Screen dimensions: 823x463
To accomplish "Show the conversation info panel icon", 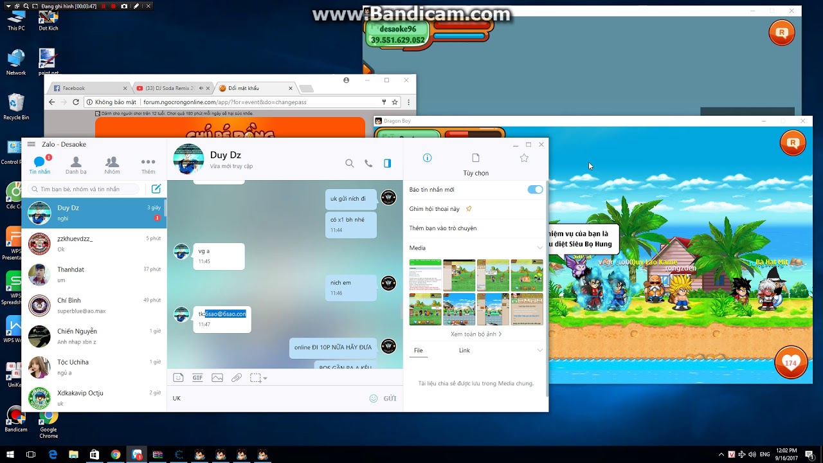I will 427,158.
